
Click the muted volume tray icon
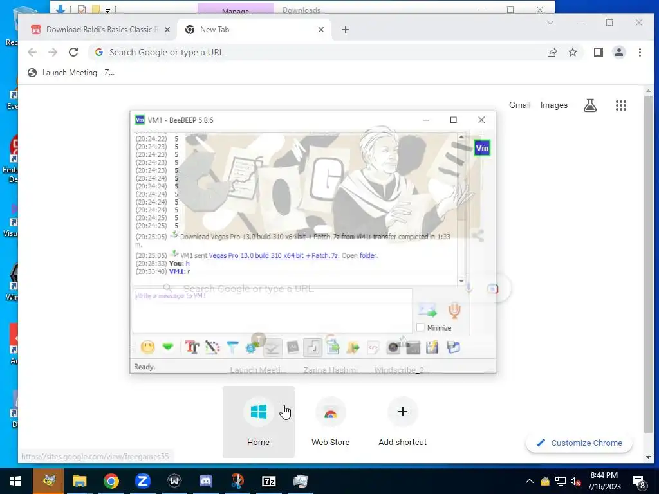575,481
